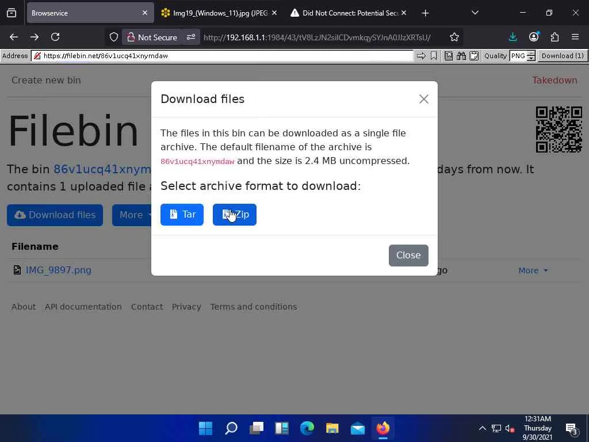
Task: Click the Create new bin link
Action: coord(46,80)
